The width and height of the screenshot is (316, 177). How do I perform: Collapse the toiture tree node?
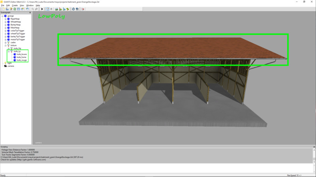click(x=6, y=45)
